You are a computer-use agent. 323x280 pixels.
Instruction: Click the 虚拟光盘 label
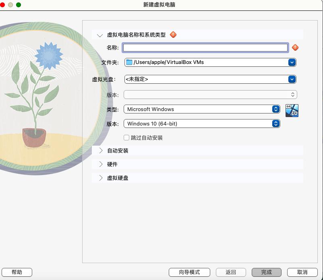pos(104,79)
